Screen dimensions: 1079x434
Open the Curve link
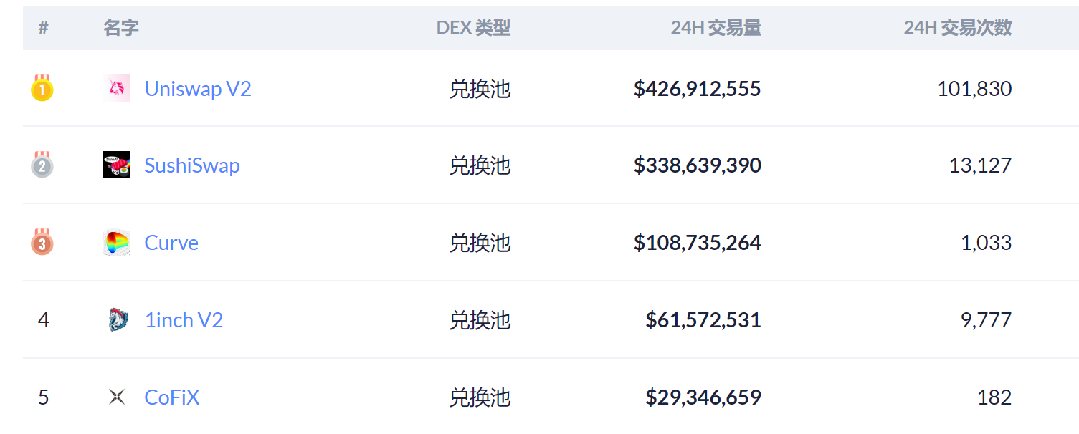[171, 243]
